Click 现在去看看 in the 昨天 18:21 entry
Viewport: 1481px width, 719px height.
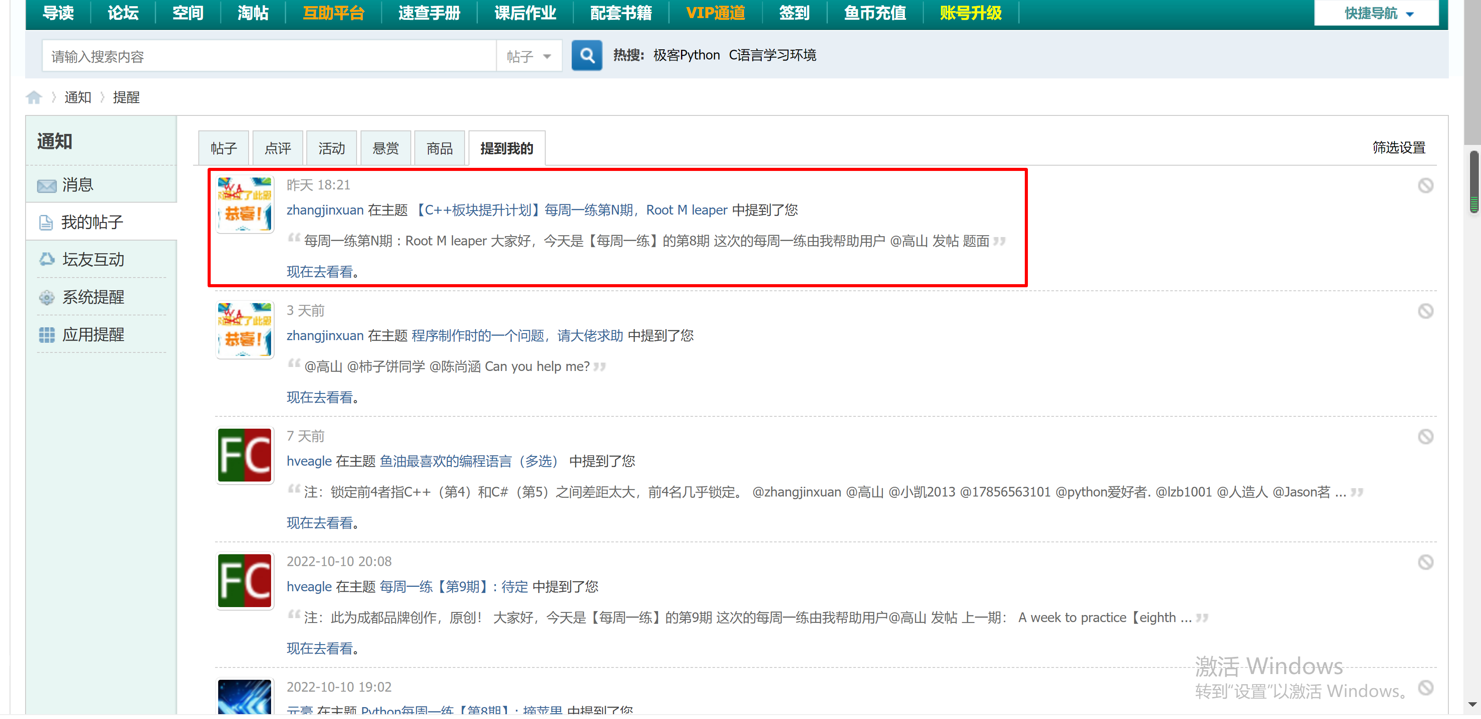pos(320,272)
